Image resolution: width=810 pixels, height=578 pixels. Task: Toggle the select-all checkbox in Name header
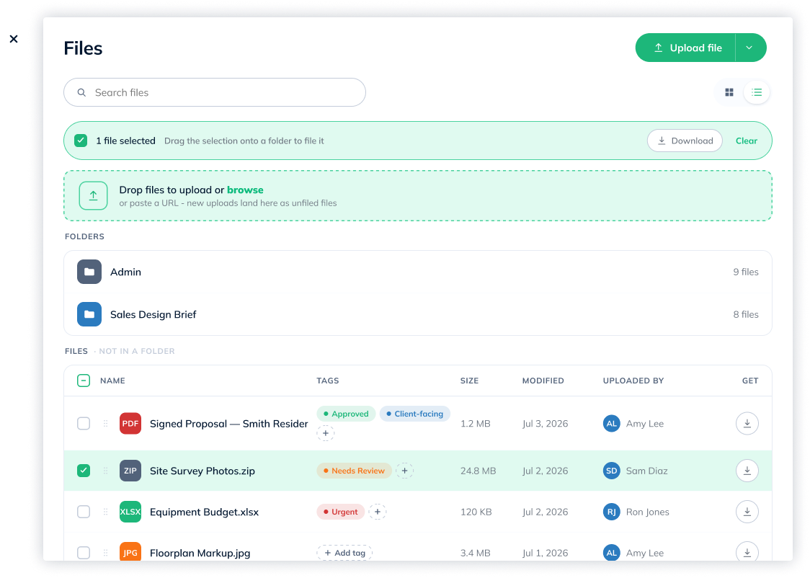84,381
